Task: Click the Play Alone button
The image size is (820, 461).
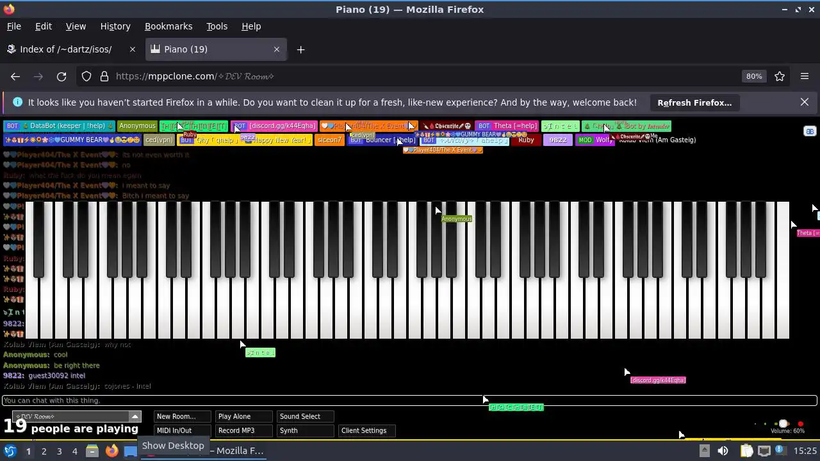Action: (243, 417)
